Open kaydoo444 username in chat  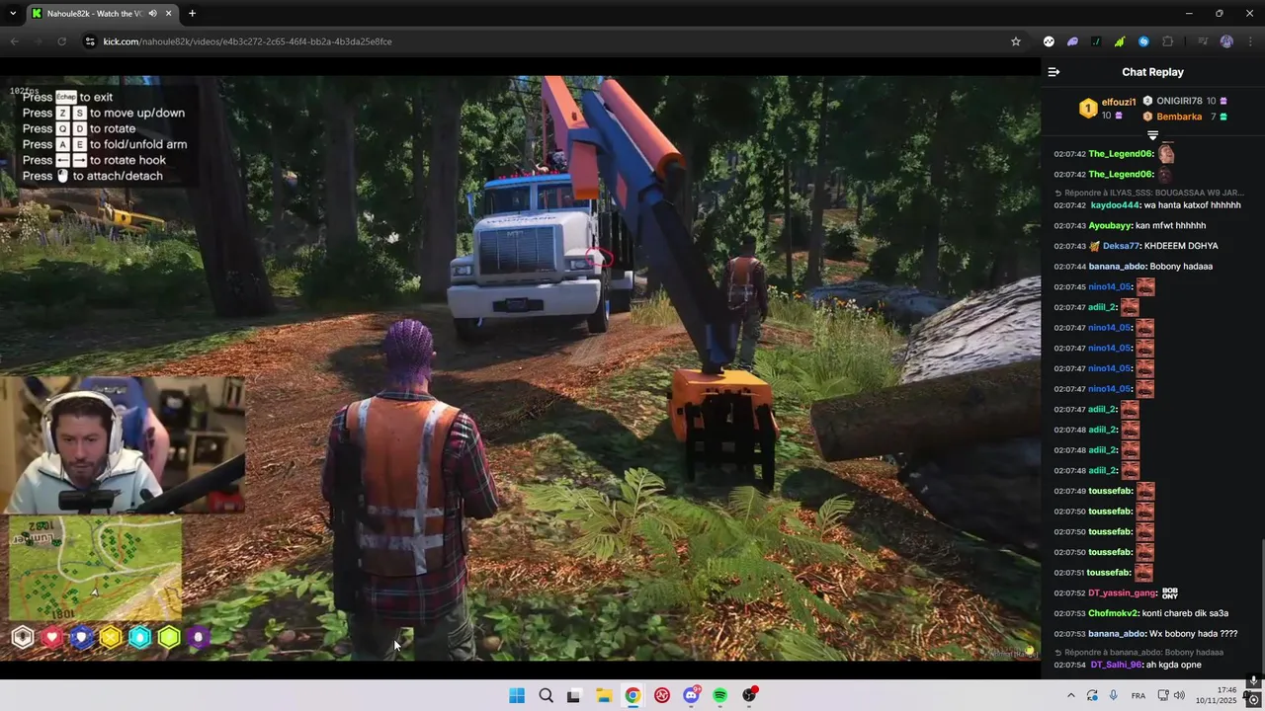coord(1115,205)
